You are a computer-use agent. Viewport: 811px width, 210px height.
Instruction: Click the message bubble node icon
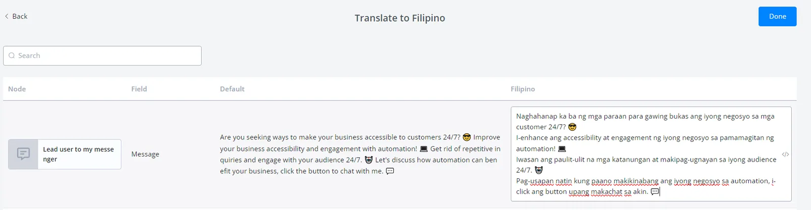point(23,154)
